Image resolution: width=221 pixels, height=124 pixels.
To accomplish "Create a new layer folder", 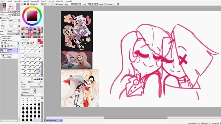I will [8, 43].
